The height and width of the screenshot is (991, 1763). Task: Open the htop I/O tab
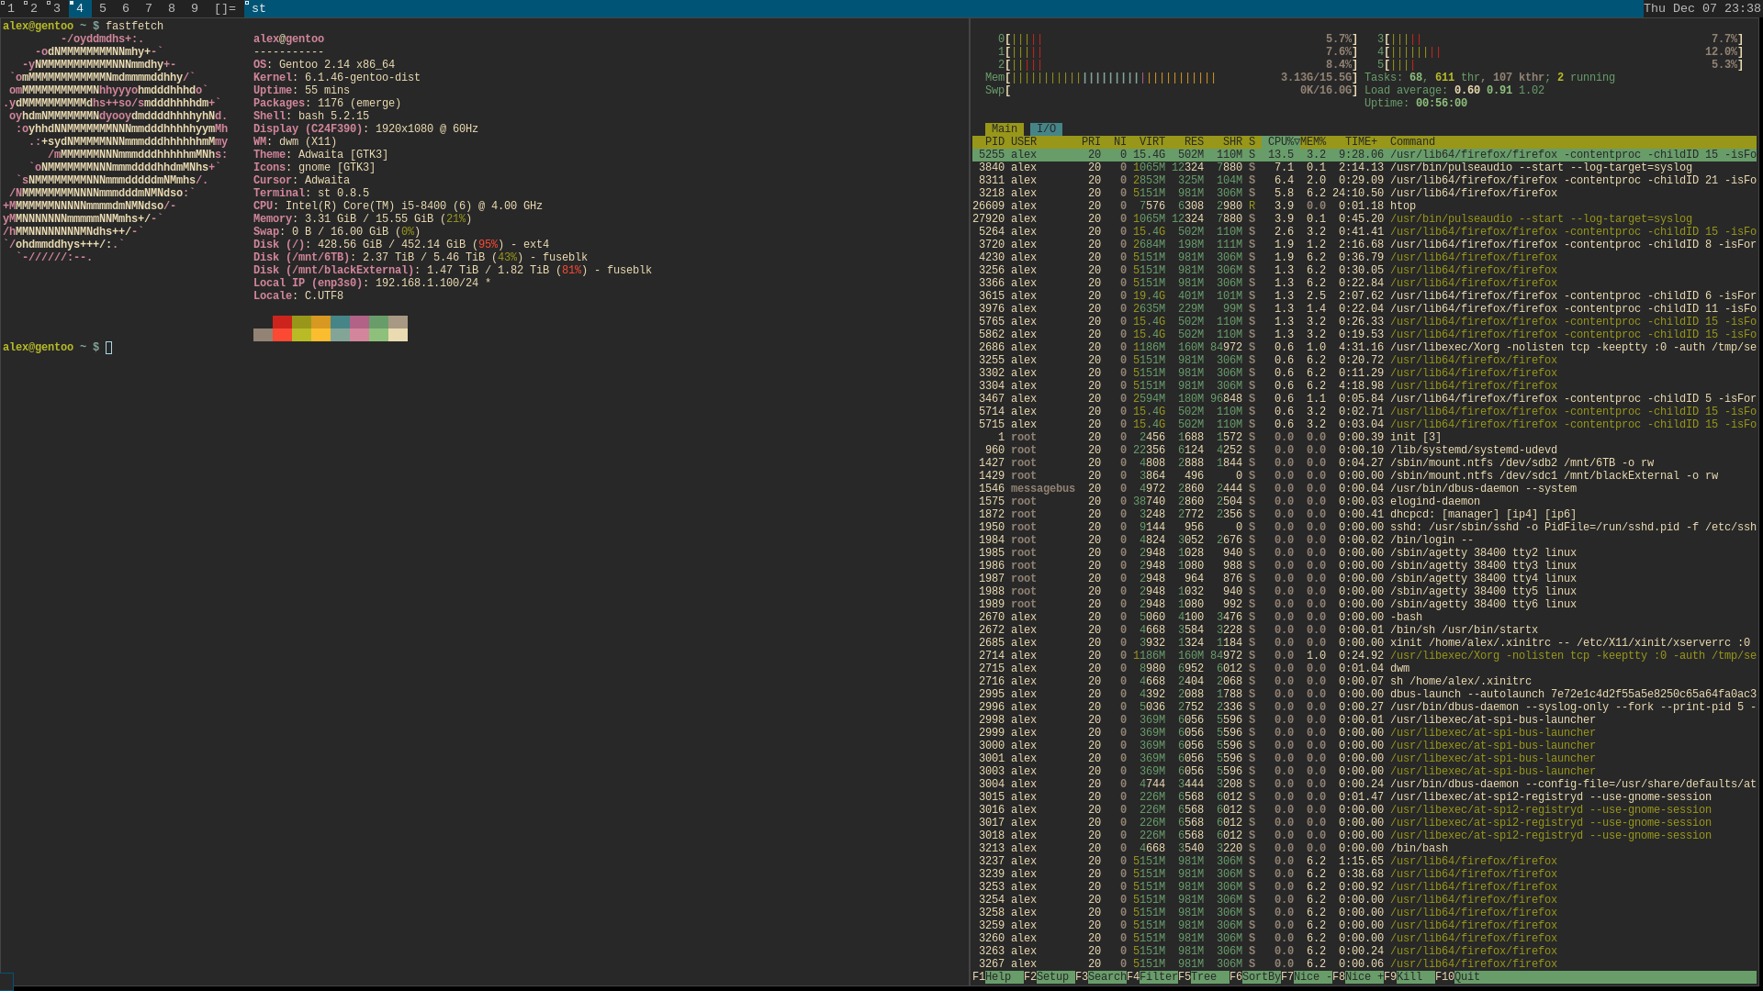[x=1046, y=129]
